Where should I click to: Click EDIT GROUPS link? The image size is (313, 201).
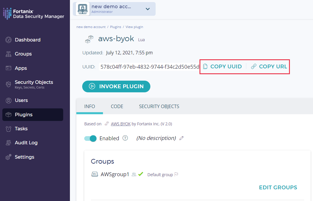278,188
